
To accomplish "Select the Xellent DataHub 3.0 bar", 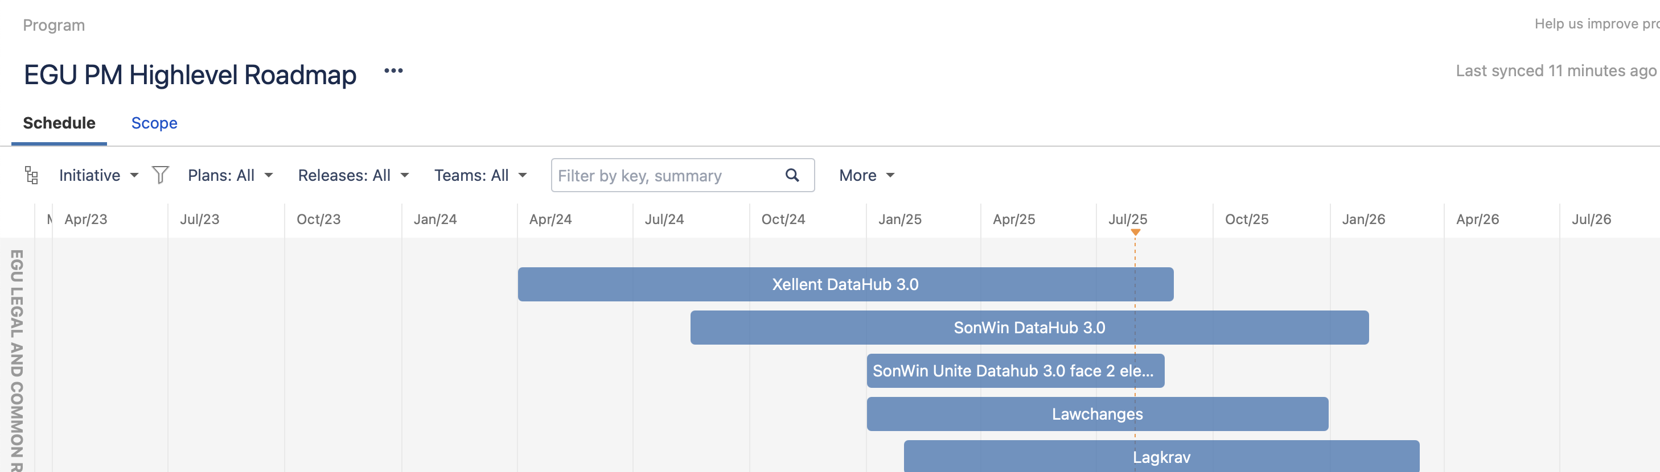I will [845, 284].
